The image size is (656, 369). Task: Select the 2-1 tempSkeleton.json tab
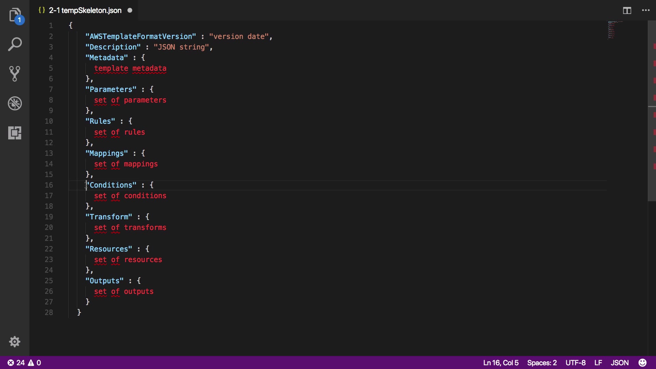tap(85, 11)
